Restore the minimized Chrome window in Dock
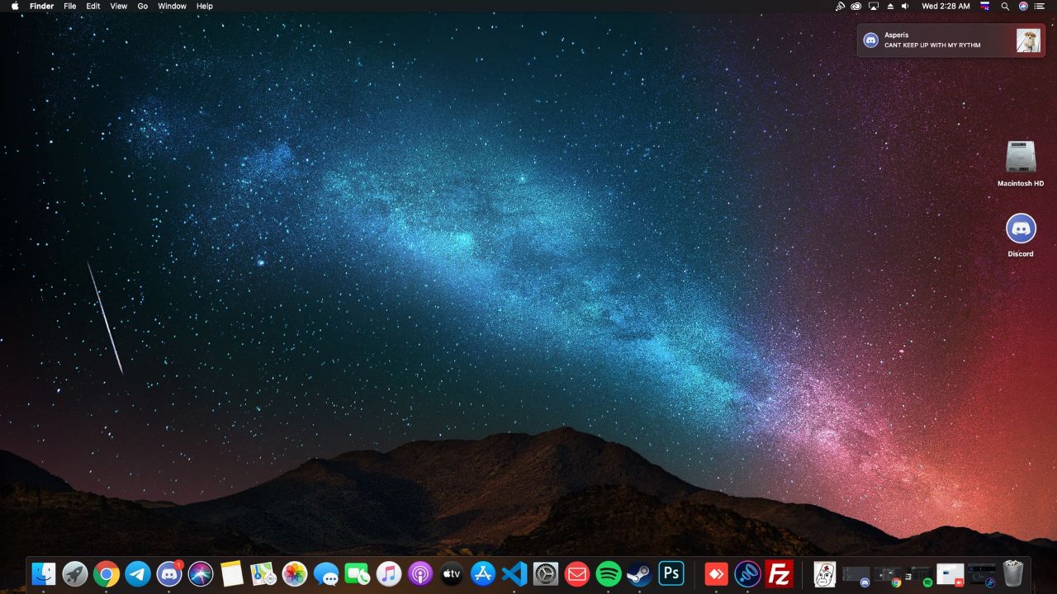 888,575
